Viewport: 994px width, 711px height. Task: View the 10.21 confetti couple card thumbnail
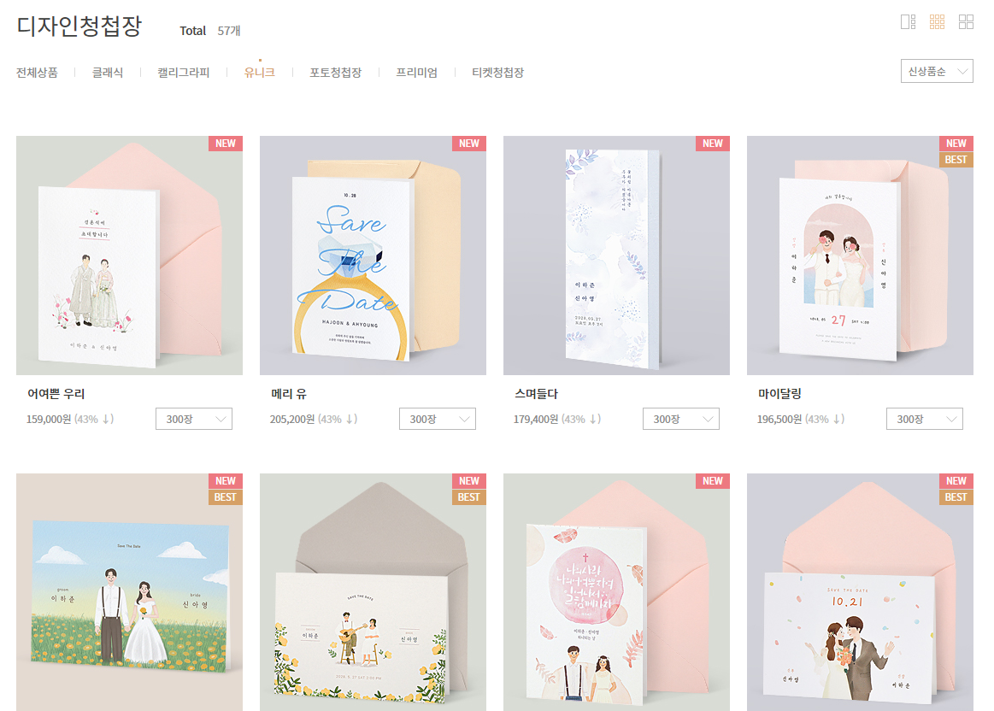pyautogui.click(x=860, y=592)
